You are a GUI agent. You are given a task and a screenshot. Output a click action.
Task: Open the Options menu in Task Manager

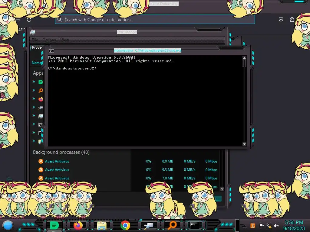click(x=49, y=40)
